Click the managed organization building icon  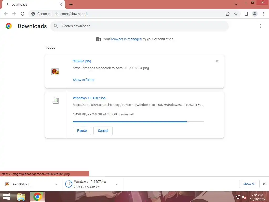click(99, 39)
